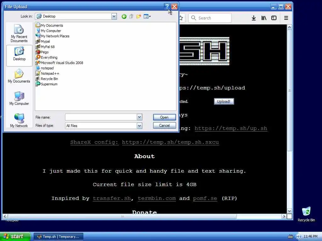This screenshot has height=241, width=322.
Task: Click the Help question mark button
Action: pyautogui.click(x=167, y=7)
